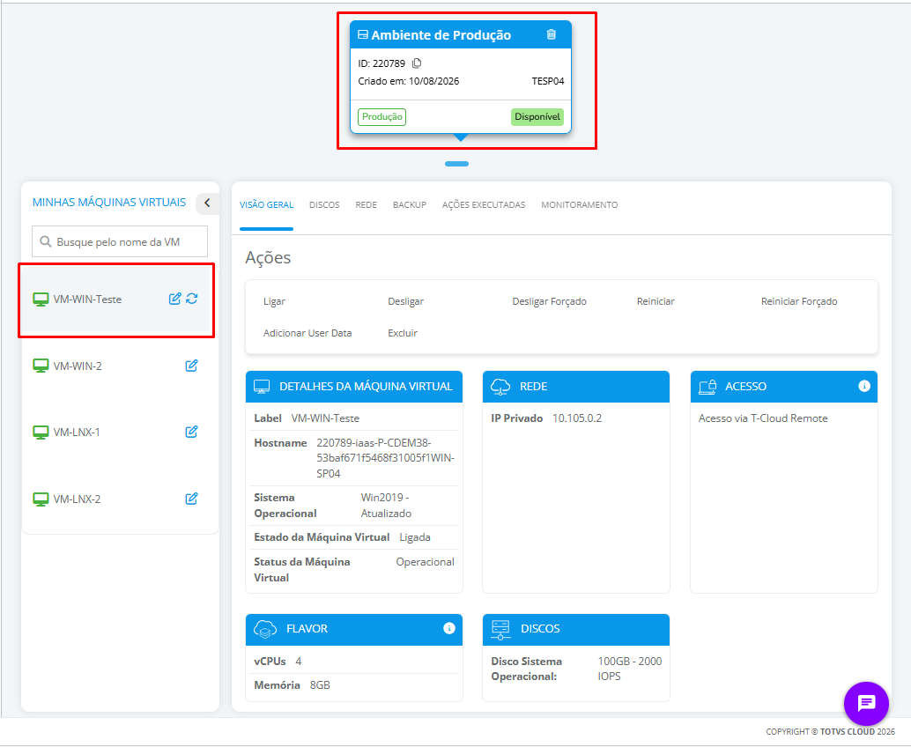
Task: Click the Ligar action
Action: coord(274,301)
